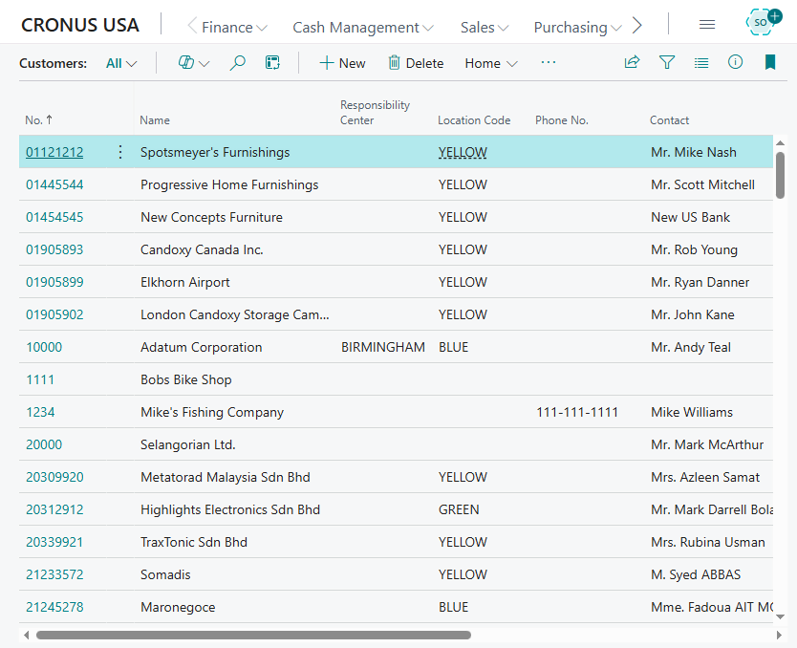Click the list layout view icon
This screenshot has width=797, height=648.
point(701,63)
